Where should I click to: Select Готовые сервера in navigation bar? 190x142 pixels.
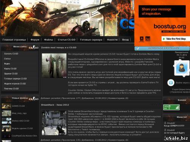(x=91, y=40)
